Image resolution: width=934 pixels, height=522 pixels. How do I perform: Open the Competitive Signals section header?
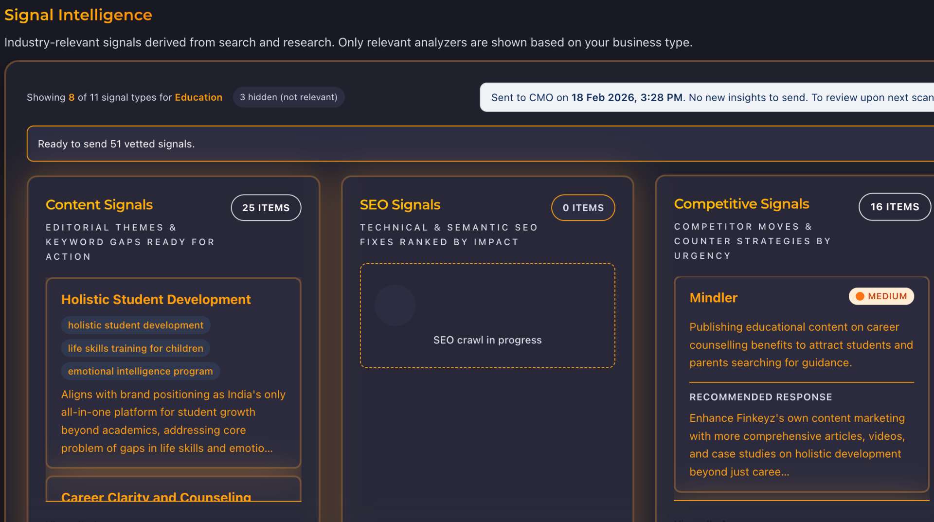coord(741,204)
